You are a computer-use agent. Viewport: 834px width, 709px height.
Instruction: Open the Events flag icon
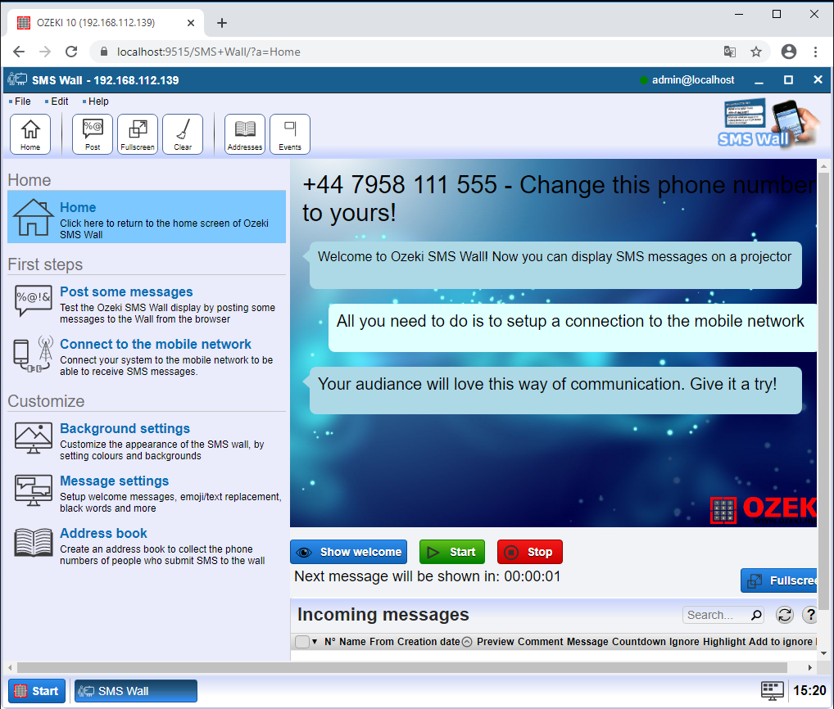click(x=290, y=134)
